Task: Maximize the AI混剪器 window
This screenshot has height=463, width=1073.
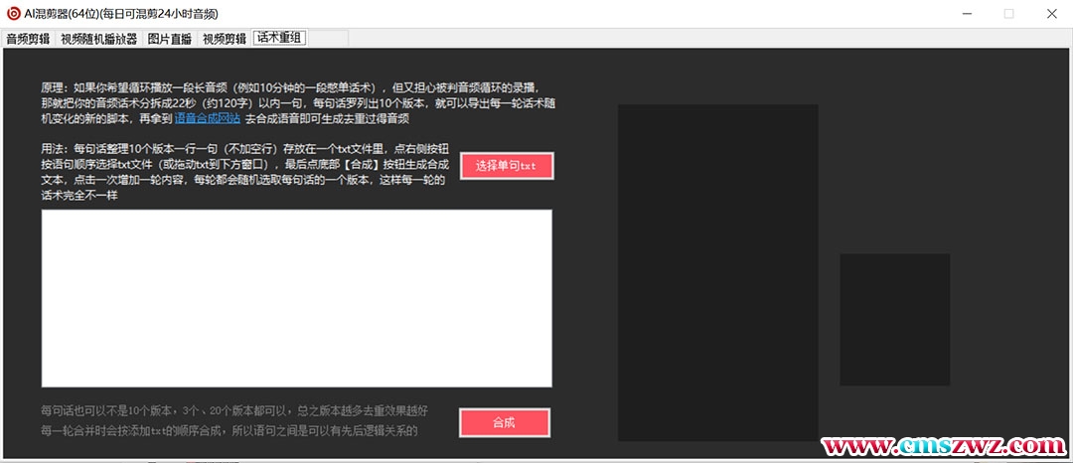Action: [1008, 14]
